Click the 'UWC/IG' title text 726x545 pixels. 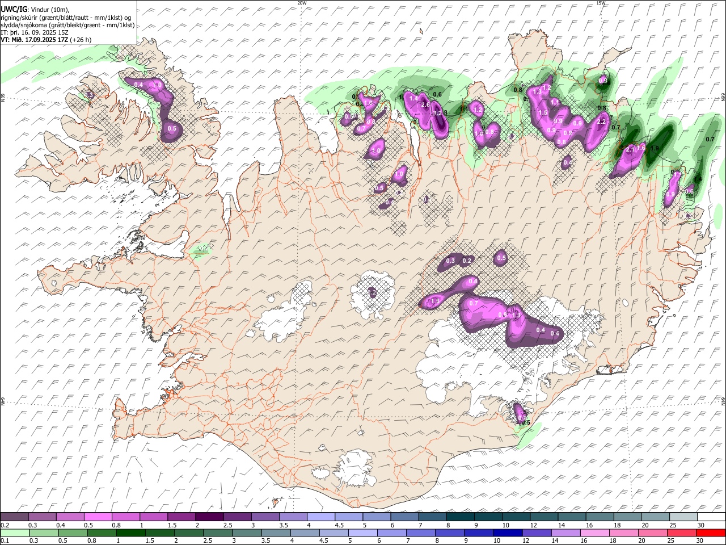tap(14, 9)
